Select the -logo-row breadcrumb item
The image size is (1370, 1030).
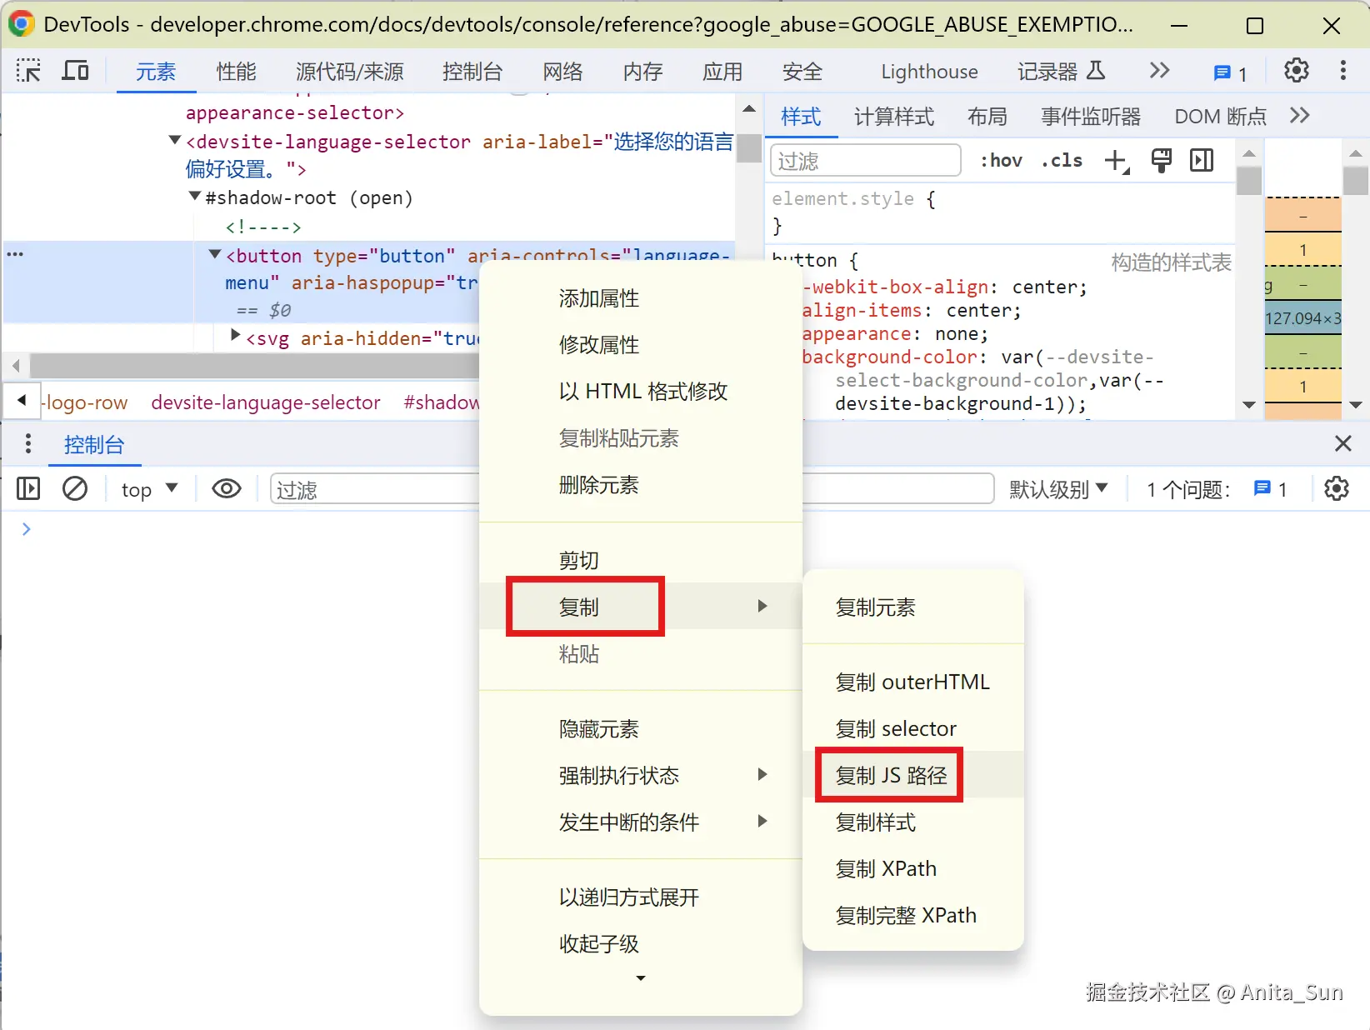tap(85, 402)
